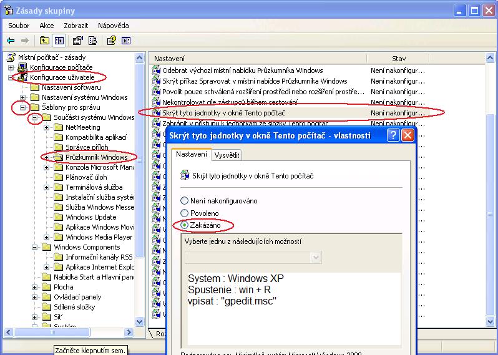Select the Plocha tree item
The image size is (498, 355).
pyautogui.click(x=64, y=287)
